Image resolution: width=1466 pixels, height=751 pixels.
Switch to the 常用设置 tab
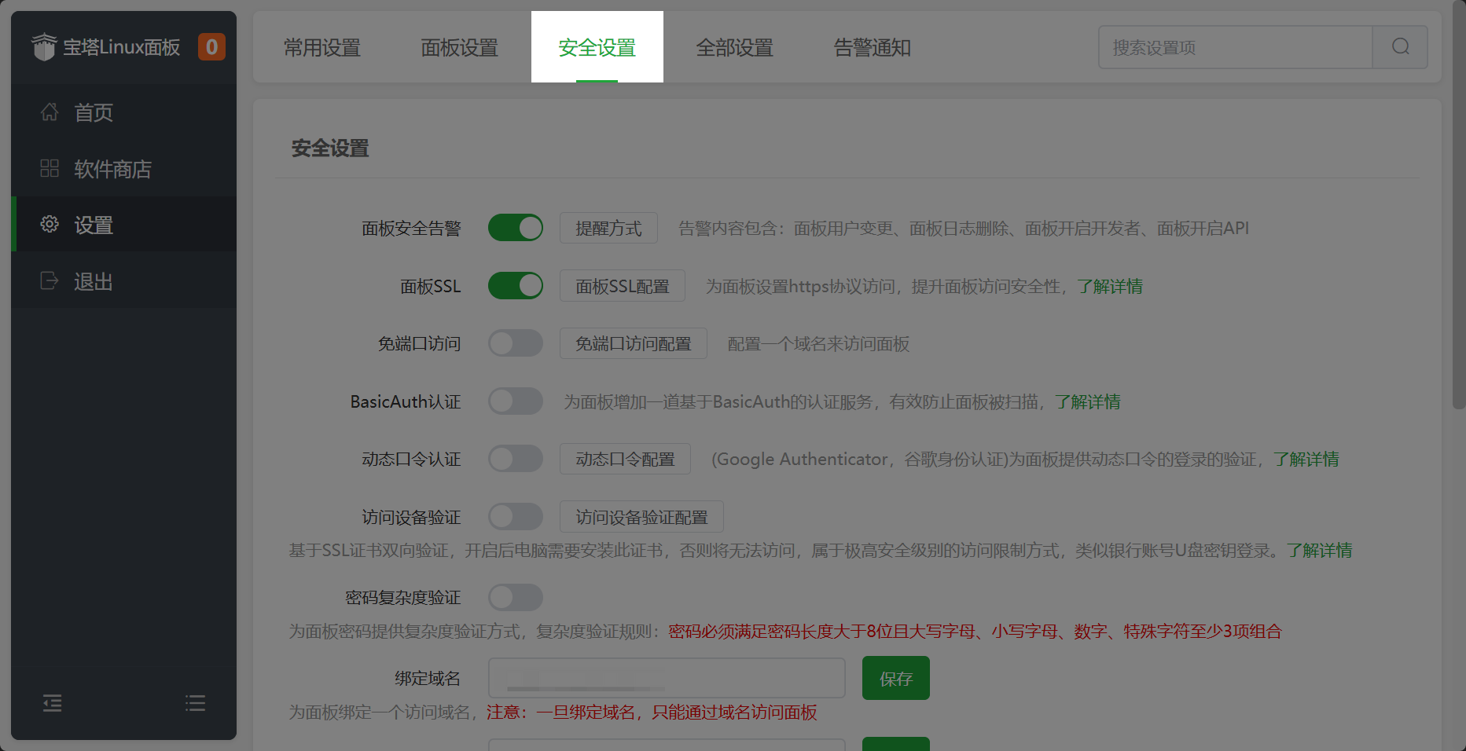pos(321,47)
